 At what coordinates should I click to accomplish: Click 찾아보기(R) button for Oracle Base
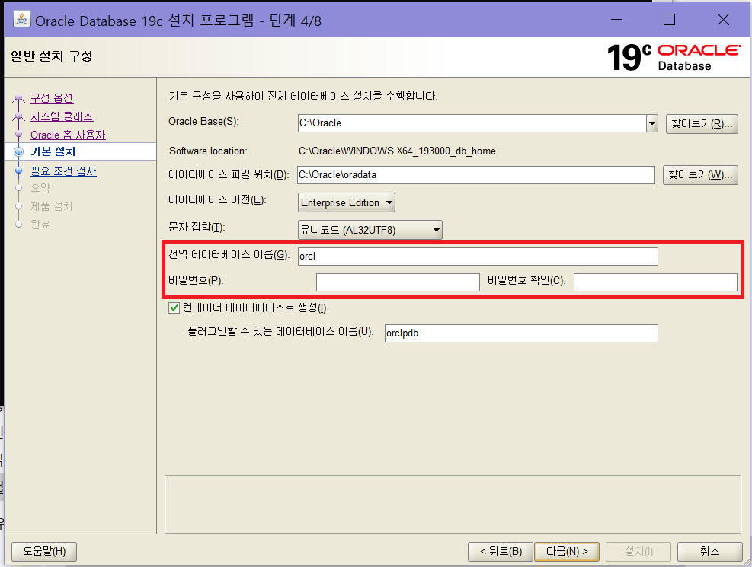point(702,123)
